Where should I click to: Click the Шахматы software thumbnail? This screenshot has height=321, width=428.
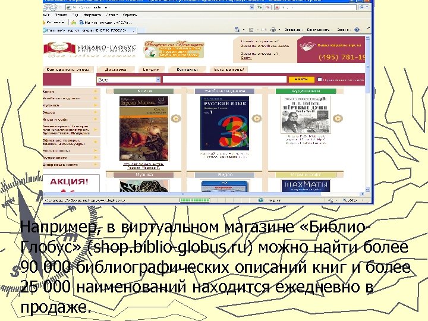point(306,185)
